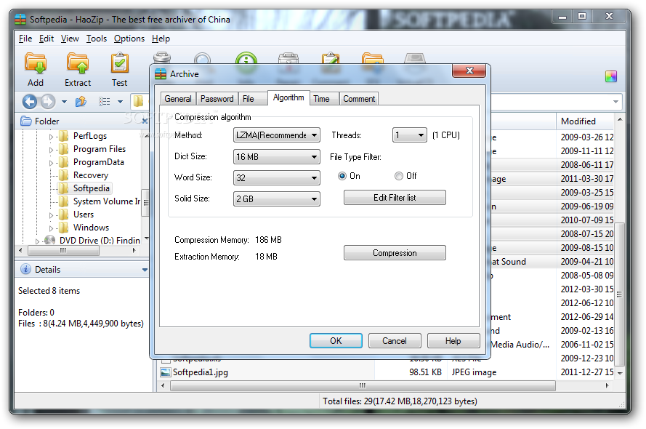The height and width of the screenshot is (429, 646).
Task: Click the view mode list icon
Action: tap(104, 101)
